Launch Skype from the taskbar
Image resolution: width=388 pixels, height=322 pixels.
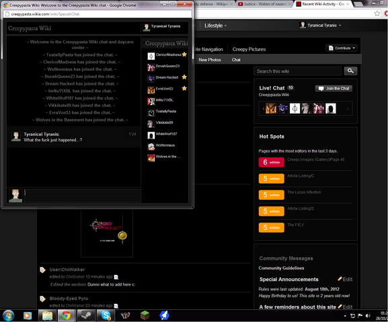tap(106, 315)
